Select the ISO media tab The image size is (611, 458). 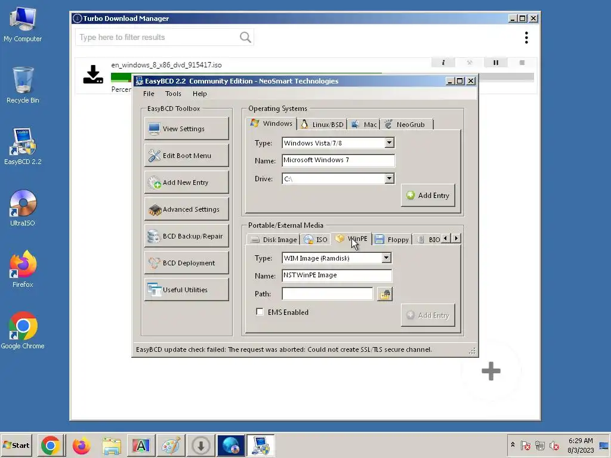click(x=316, y=240)
